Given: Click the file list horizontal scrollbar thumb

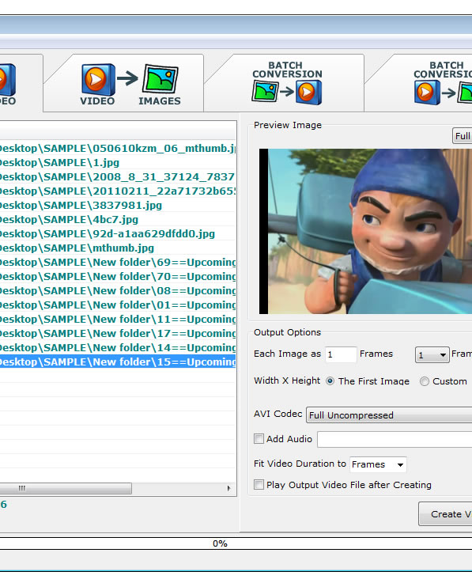Looking at the screenshot, I should 66,488.
